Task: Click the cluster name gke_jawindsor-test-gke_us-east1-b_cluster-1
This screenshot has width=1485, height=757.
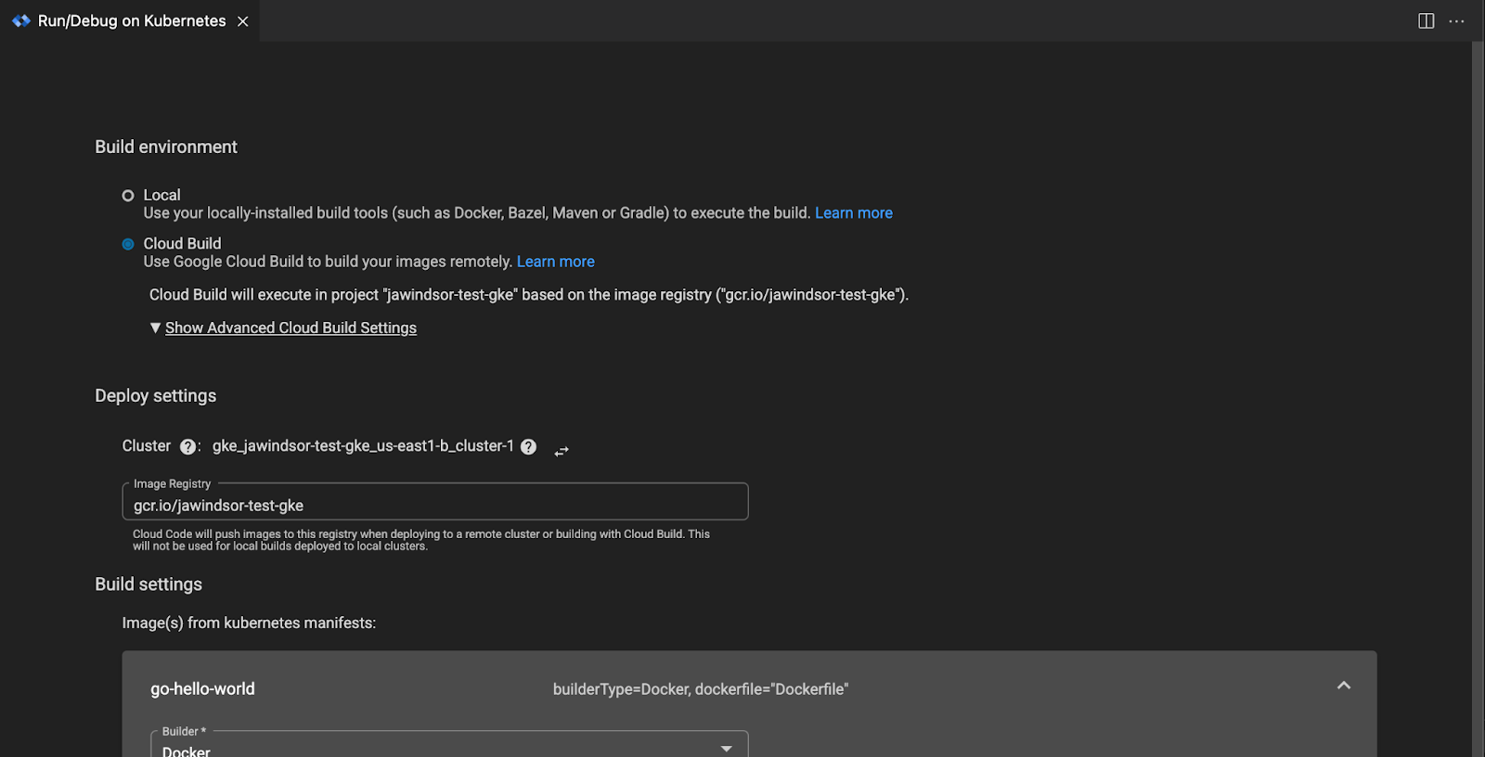Action: 363,446
